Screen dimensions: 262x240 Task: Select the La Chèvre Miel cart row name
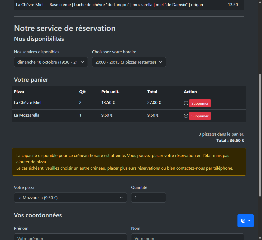[27, 103]
